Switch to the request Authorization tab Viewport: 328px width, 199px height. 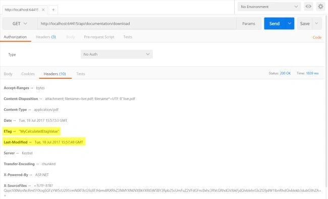pos(15,37)
